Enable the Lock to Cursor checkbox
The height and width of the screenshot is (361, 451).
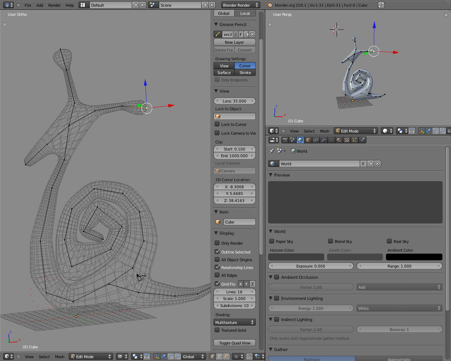(217, 124)
